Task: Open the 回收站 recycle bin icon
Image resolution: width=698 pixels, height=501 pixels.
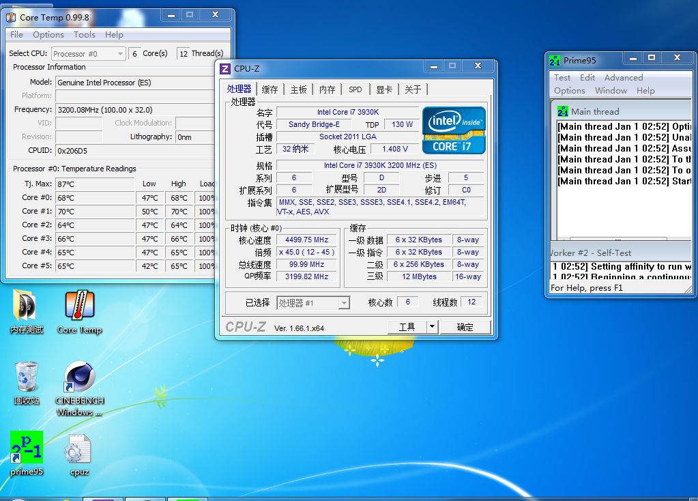Action: (26, 383)
